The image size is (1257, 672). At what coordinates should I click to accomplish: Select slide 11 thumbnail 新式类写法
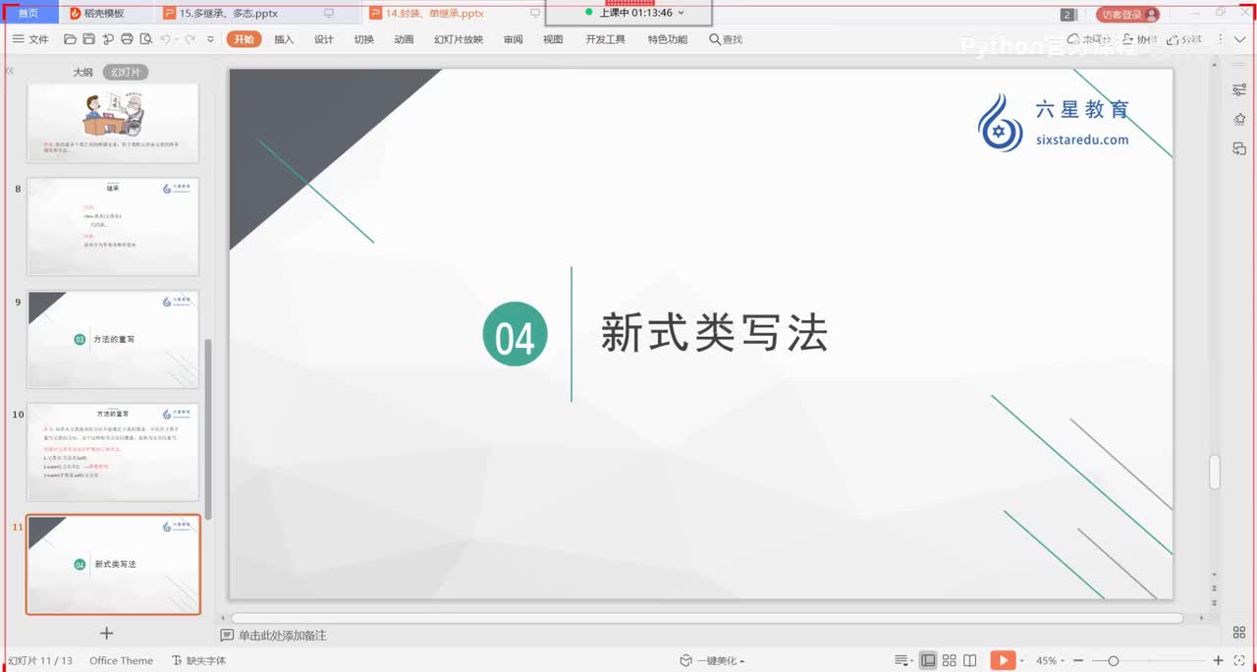click(x=113, y=565)
